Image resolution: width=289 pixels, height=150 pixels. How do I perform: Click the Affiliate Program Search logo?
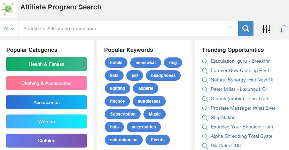8,9
